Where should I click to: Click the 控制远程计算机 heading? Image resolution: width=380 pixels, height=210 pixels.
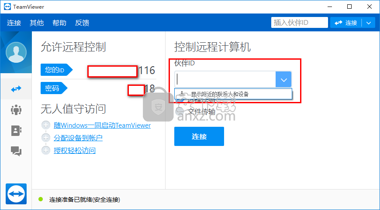(x=212, y=47)
